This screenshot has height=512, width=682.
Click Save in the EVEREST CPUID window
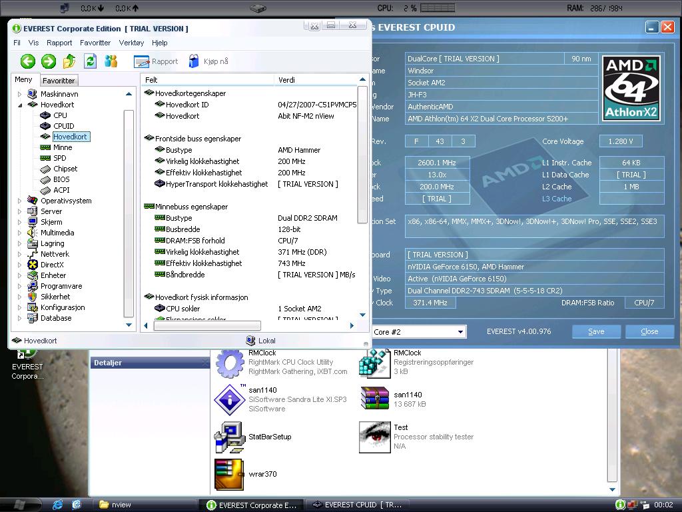pos(596,332)
